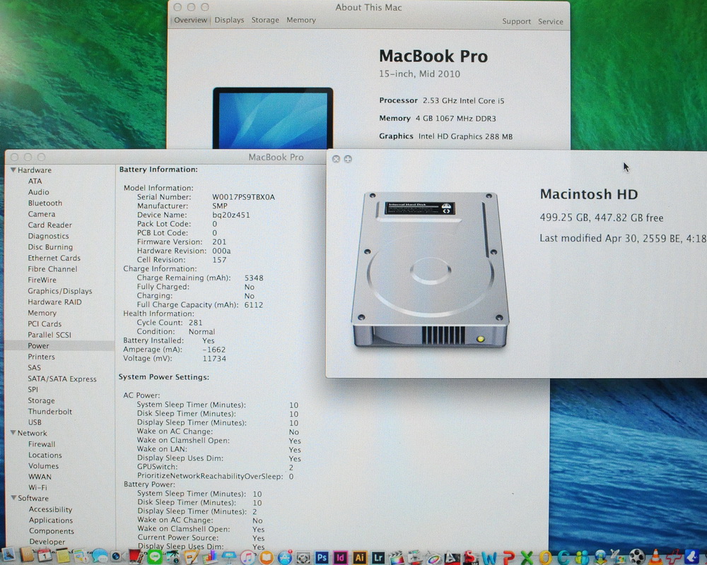Launch Microsoft PowerPoint from the Dock
The height and width of the screenshot is (565, 707).
[509, 558]
